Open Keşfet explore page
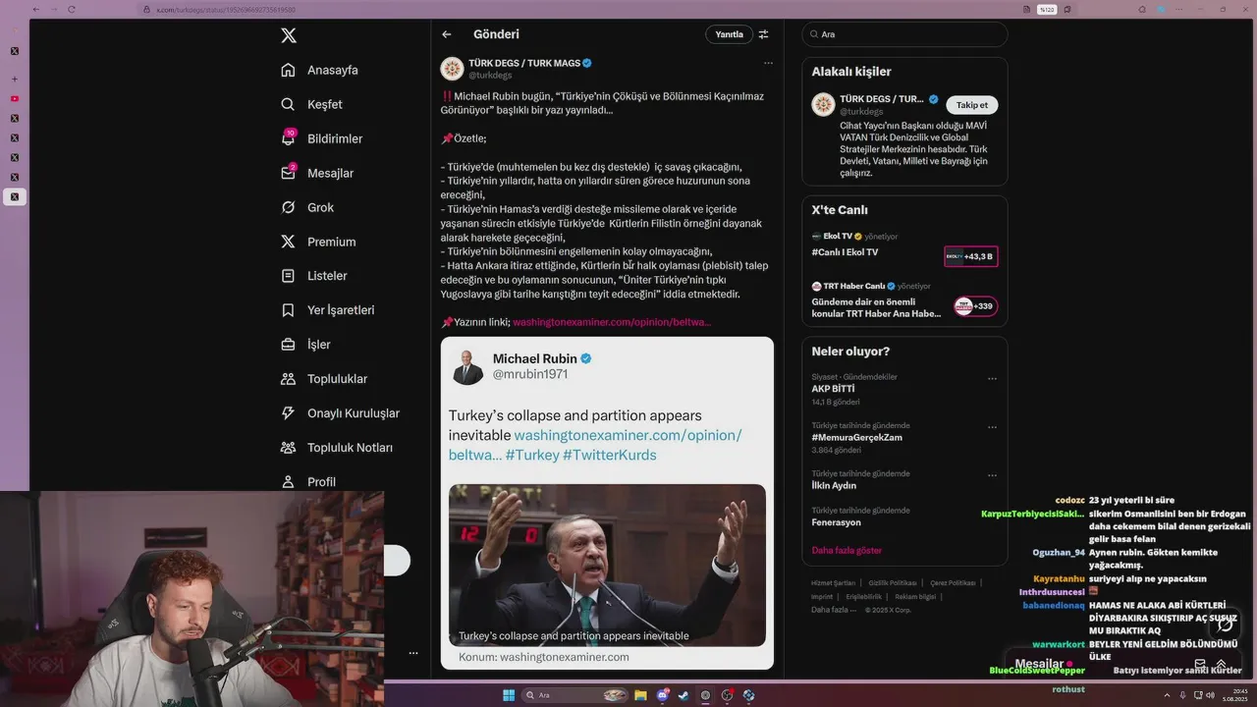 click(311, 104)
